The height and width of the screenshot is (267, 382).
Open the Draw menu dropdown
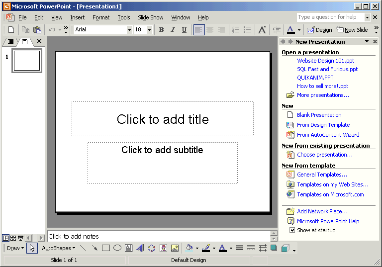15,248
